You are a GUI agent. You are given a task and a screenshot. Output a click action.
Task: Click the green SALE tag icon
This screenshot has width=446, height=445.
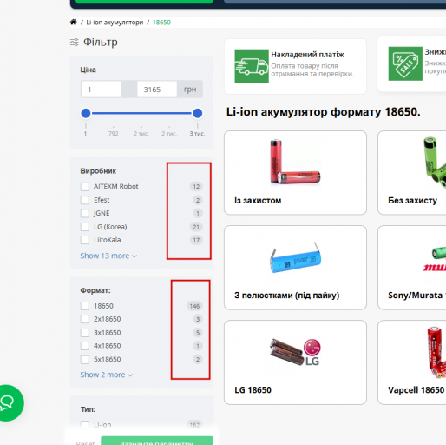(x=405, y=63)
